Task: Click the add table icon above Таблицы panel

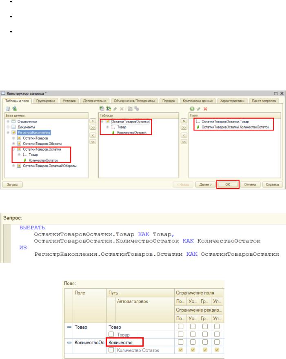Action: (102, 109)
